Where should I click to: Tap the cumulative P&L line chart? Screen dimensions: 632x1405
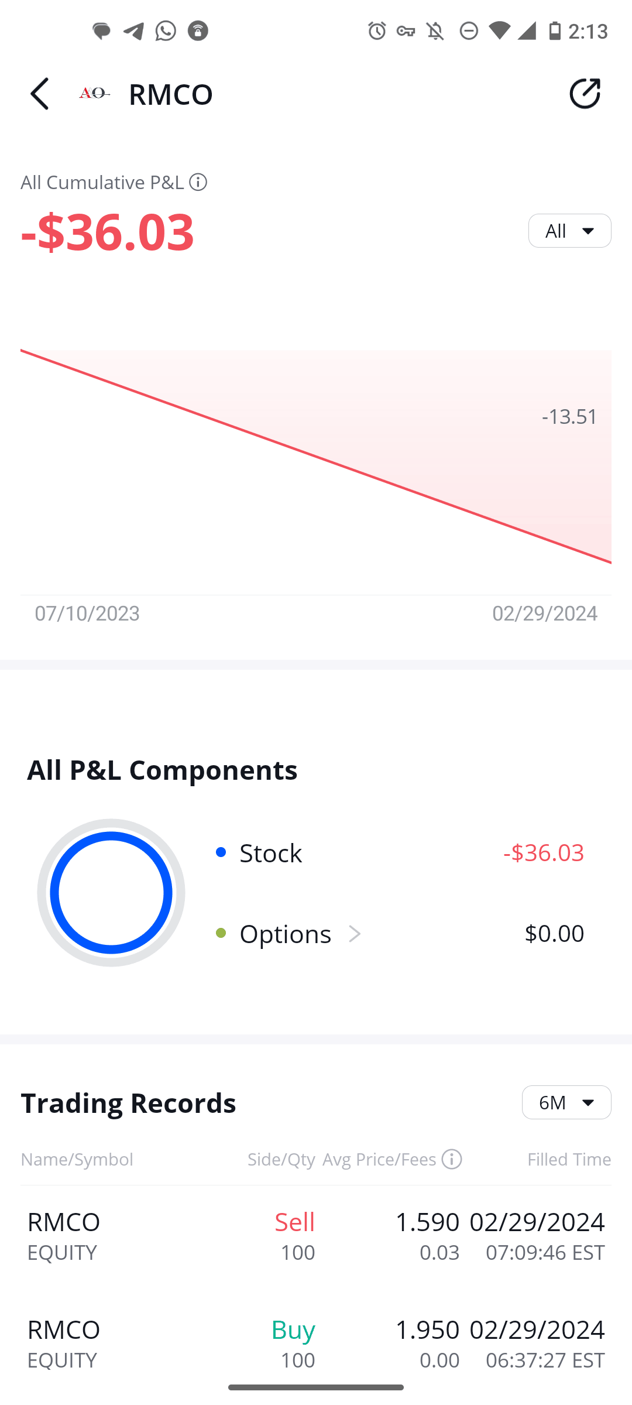pos(316,457)
